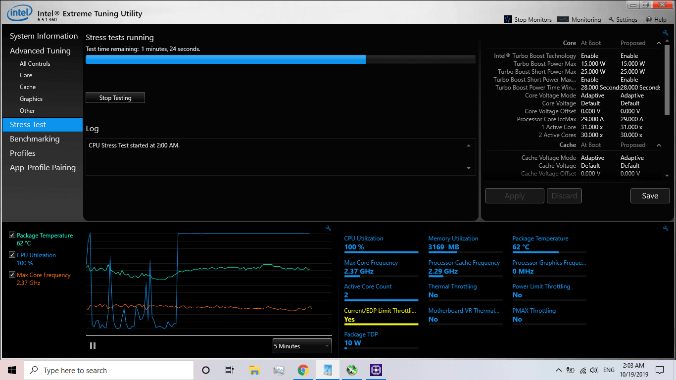
Task: Click the stress test progress bar
Action: 281,59
